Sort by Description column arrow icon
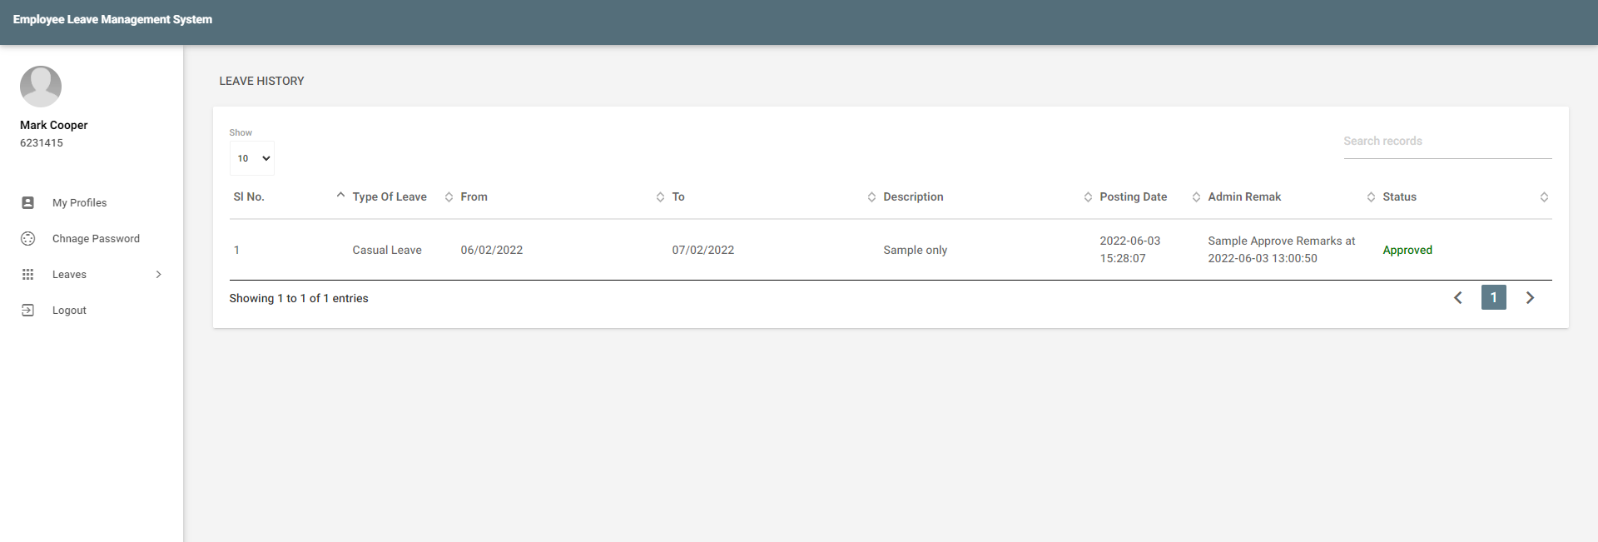Screen dimensions: 1598x542 (1088, 196)
